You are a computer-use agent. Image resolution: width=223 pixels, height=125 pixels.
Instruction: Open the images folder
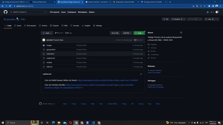49,45
